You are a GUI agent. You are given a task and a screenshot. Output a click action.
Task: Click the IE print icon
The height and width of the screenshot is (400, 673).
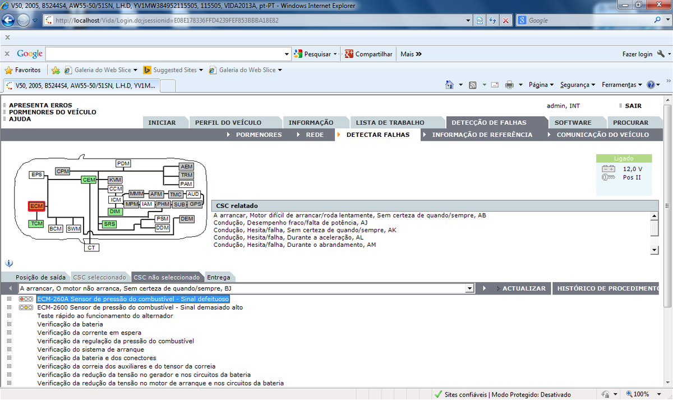point(509,85)
